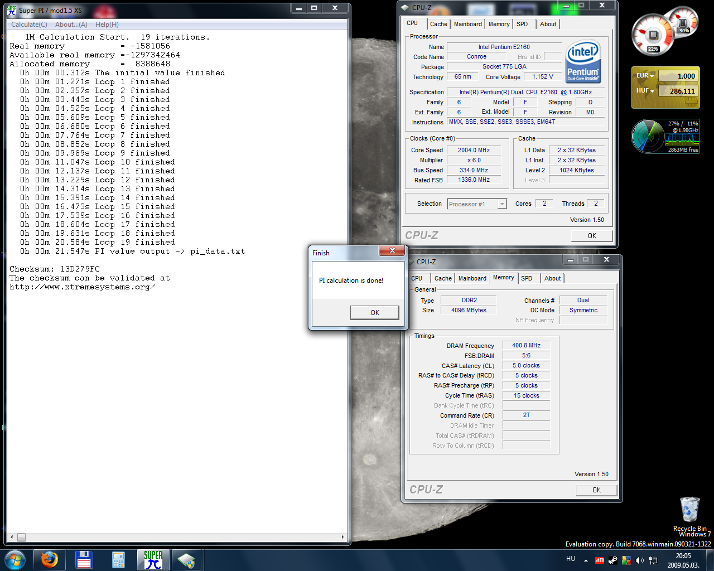Click the DRAM Frequency value 400.8 MHz
714x571 pixels.
point(527,345)
